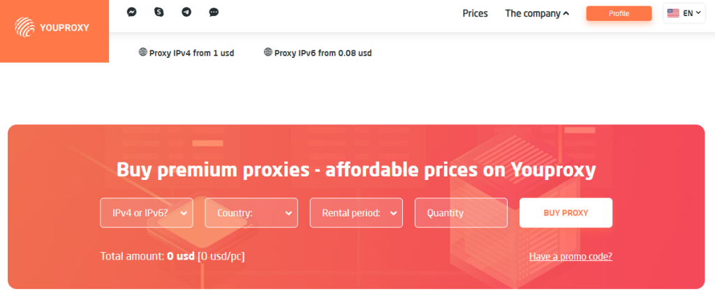Open the IPv4 or IPv6 dropdown
The width and height of the screenshot is (715, 298).
[147, 213]
